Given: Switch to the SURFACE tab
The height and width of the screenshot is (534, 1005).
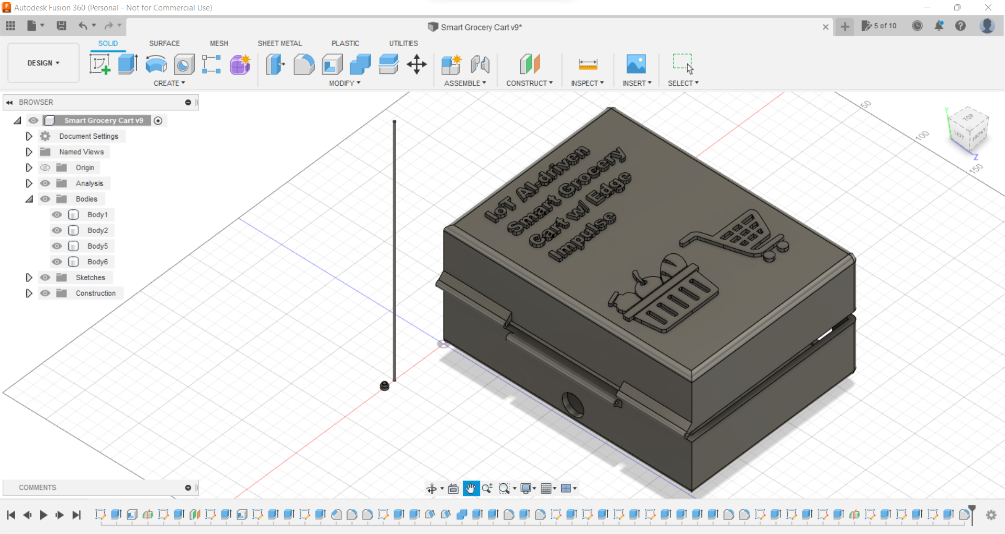Looking at the screenshot, I should pyautogui.click(x=164, y=43).
